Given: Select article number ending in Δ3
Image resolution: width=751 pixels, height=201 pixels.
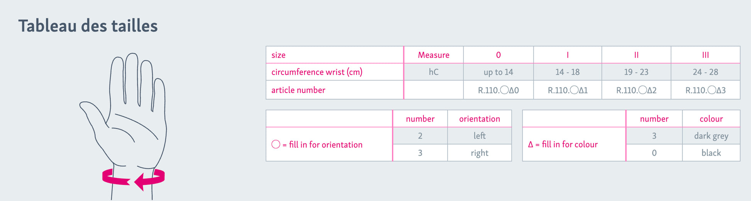Looking at the screenshot, I should 705,90.
